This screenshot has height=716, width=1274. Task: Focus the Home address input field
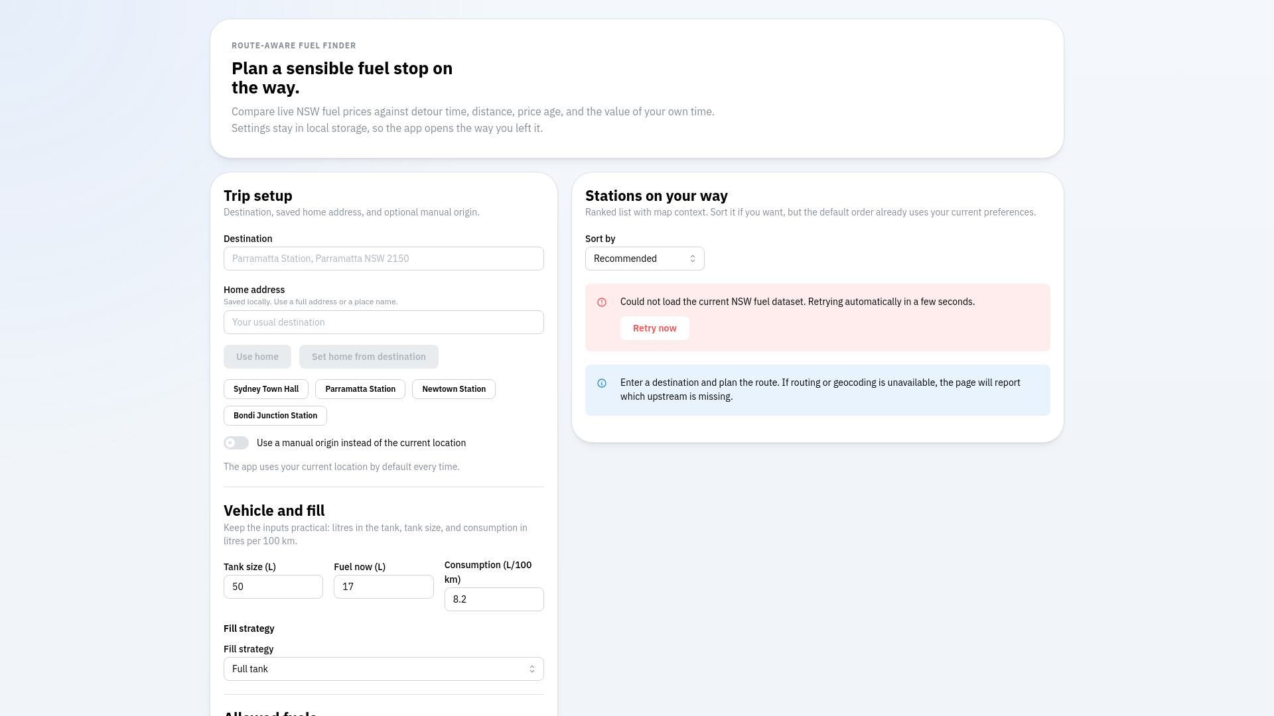click(x=383, y=322)
